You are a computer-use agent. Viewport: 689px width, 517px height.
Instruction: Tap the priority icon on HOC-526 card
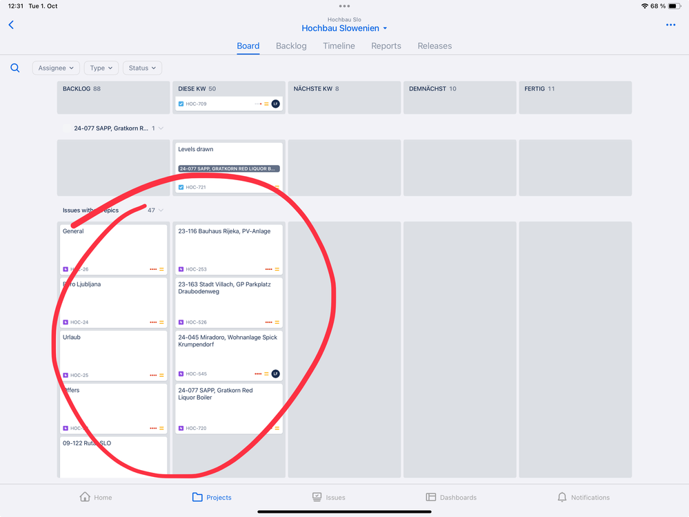[x=277, y=322]
